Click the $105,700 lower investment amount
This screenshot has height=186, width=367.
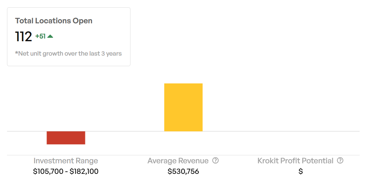pos(48,172)
